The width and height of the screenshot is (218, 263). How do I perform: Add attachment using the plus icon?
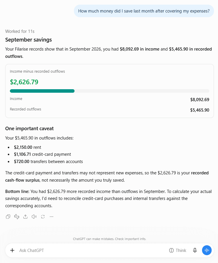tap(12, 251)
